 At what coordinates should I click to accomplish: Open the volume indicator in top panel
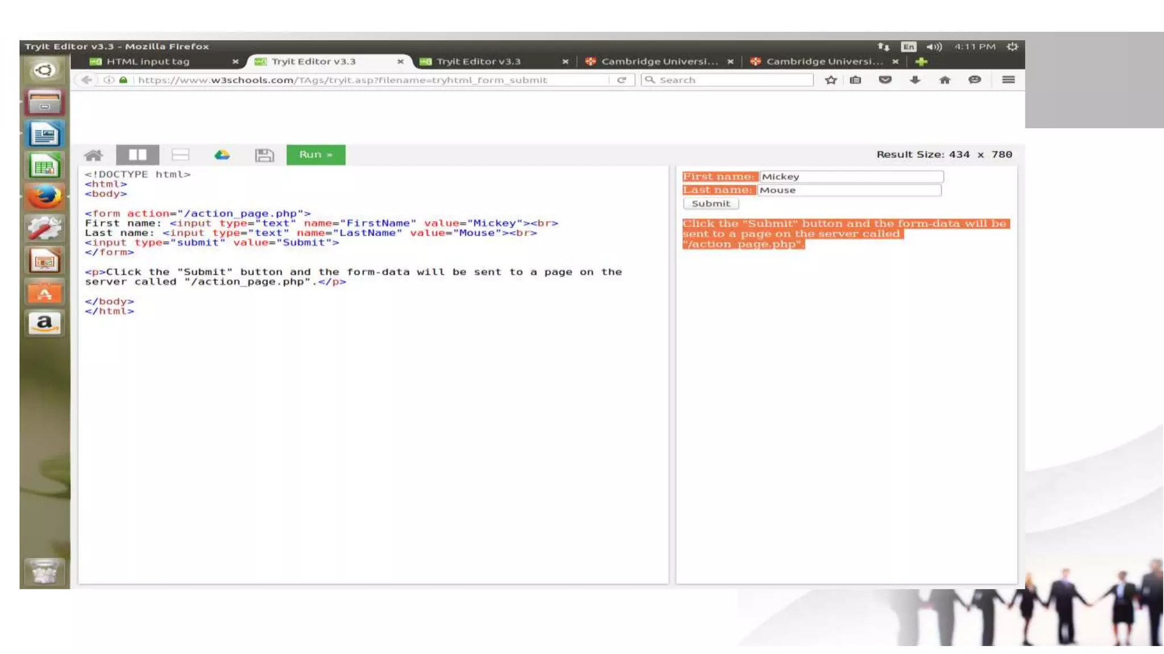point(934,47)
